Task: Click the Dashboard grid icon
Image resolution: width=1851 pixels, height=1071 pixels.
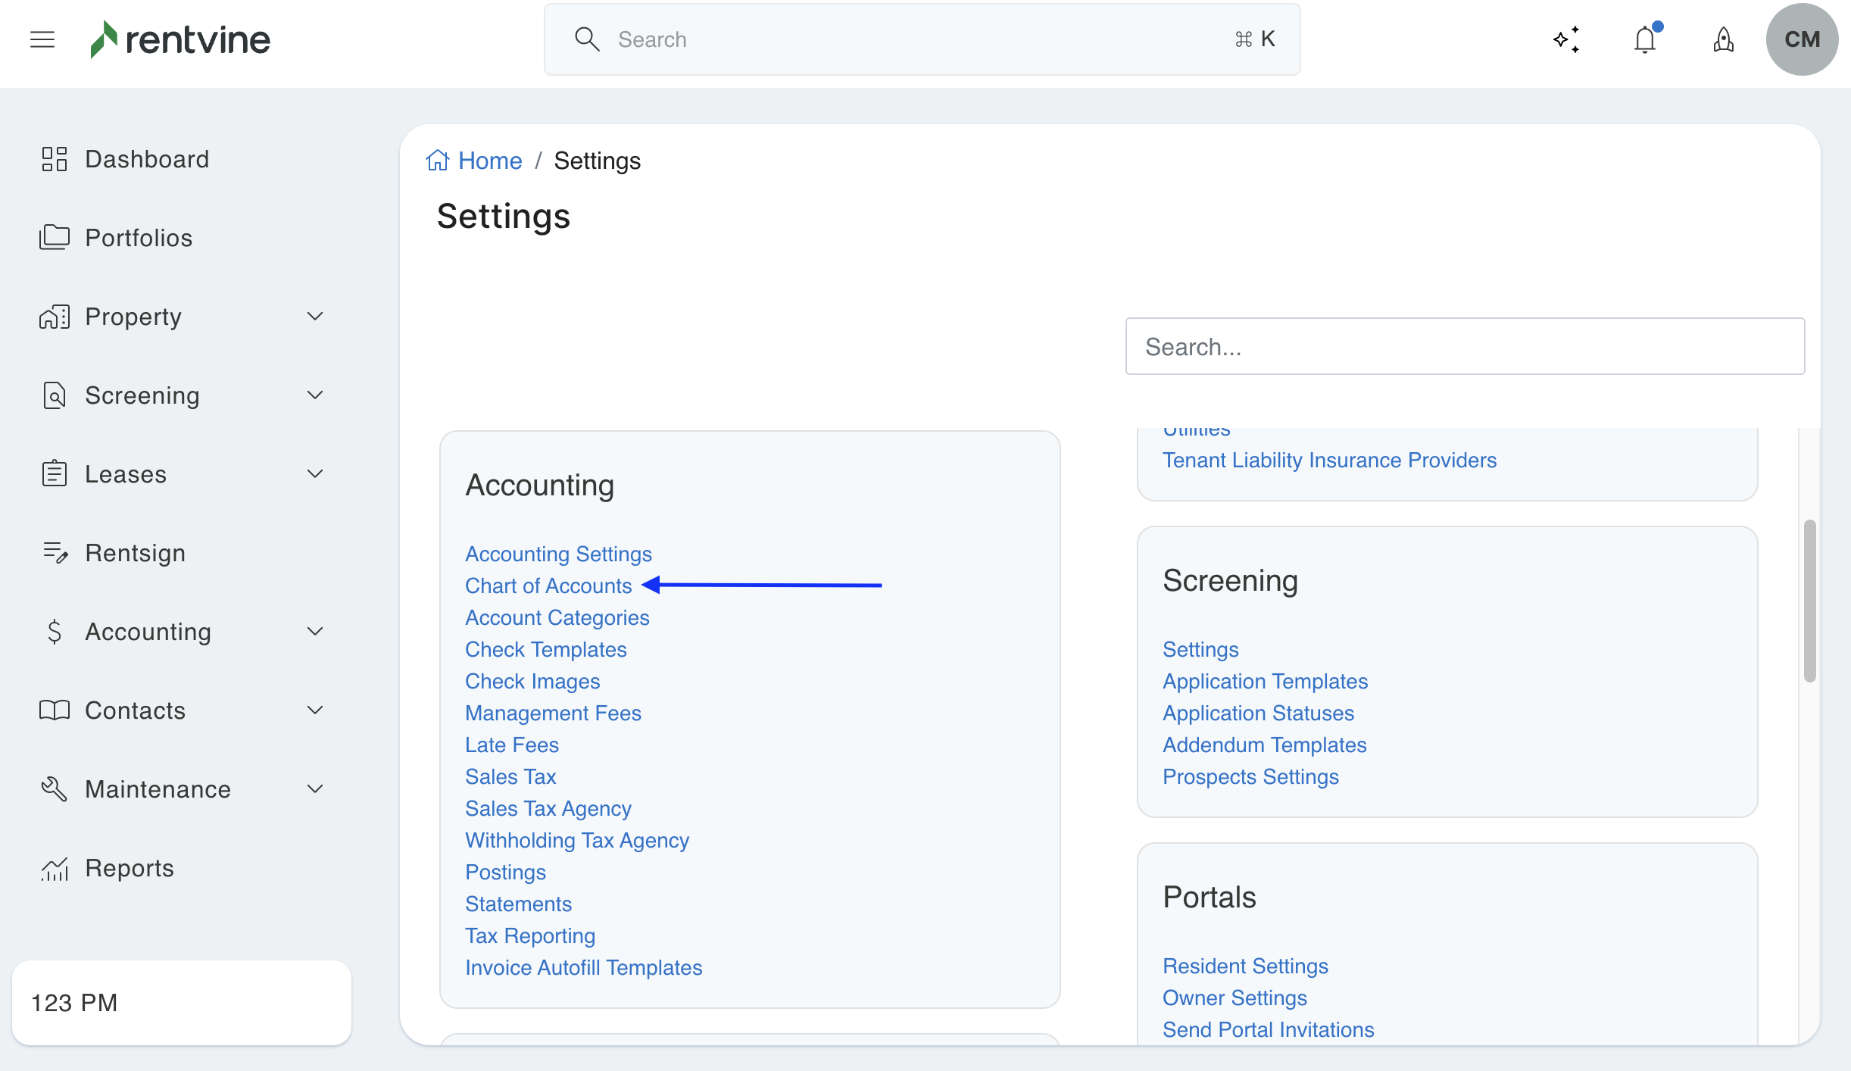Action: 55,159
